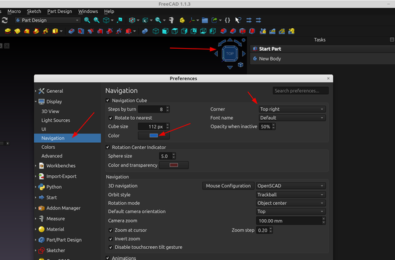Click the Opacity when inactive spinbox
The width and height of the screenshot is (395, 260).
point(267,126)
